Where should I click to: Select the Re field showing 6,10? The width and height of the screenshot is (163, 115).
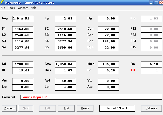point(151,65)
